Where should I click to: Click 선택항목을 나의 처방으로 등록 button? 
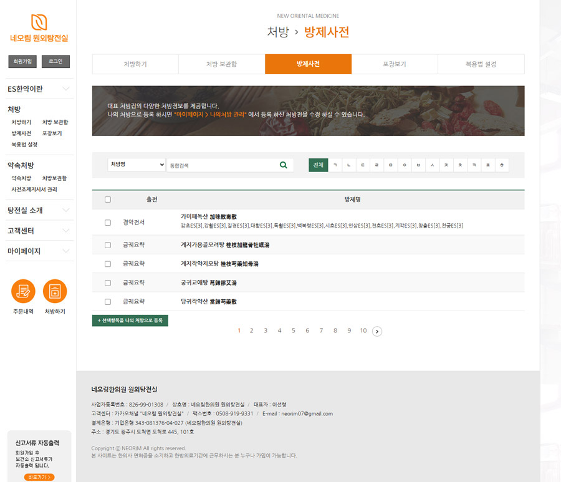coord(130,321)
